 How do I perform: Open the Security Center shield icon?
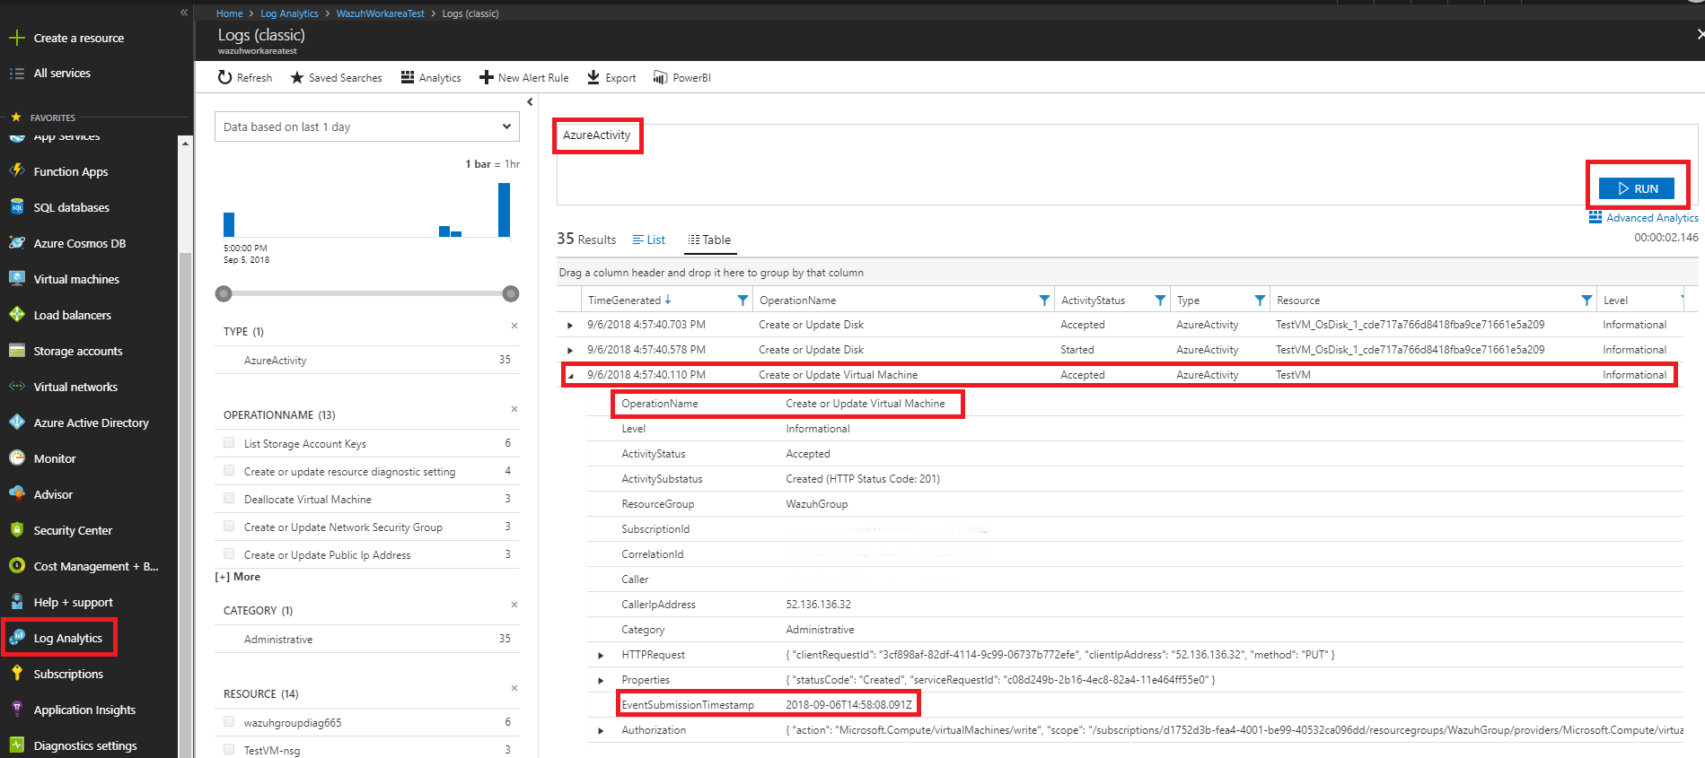tap(16, 530)
